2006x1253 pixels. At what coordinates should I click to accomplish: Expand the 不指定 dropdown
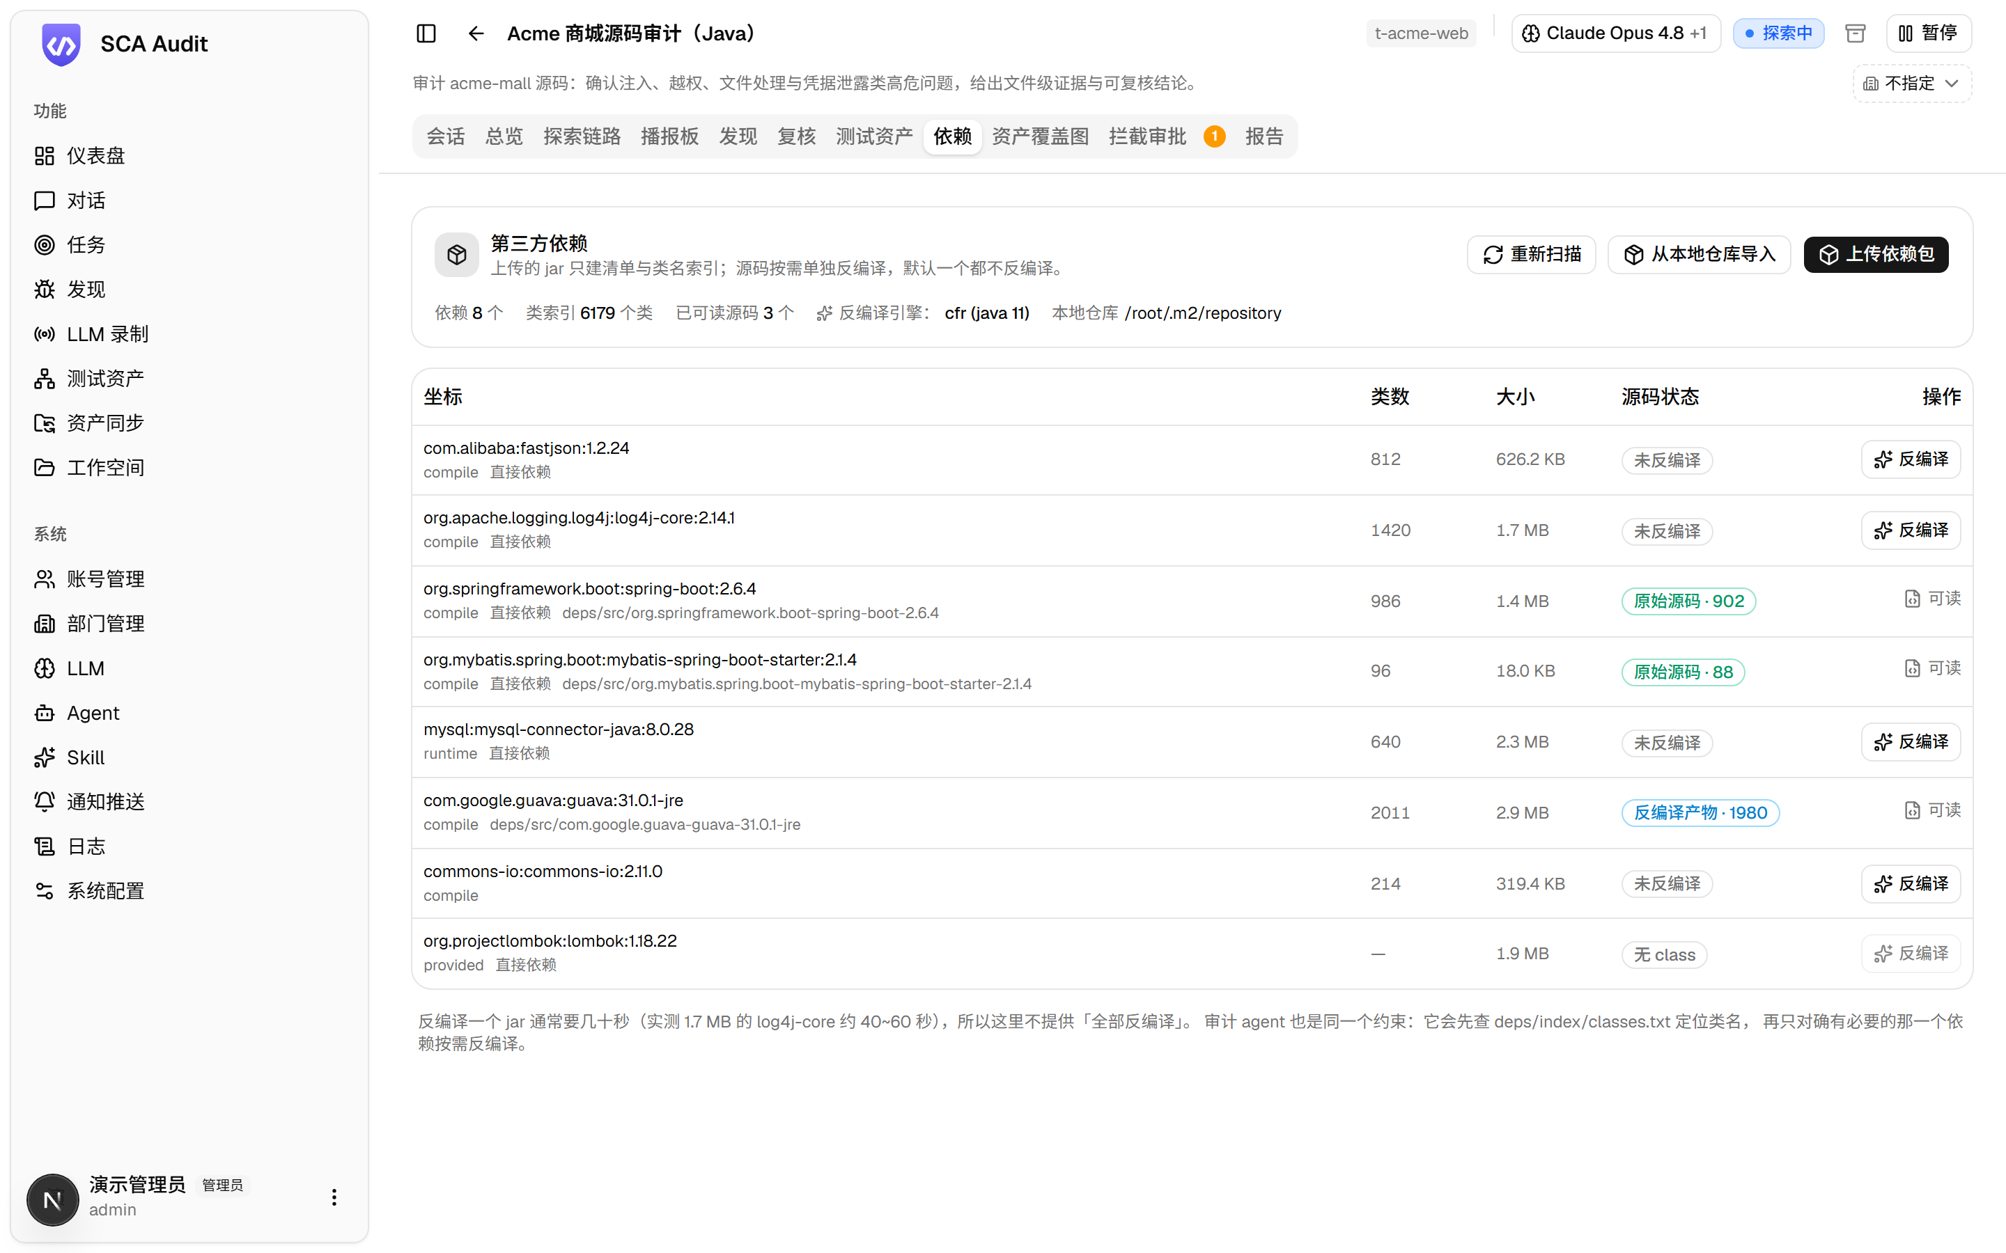click(1911, 83)
